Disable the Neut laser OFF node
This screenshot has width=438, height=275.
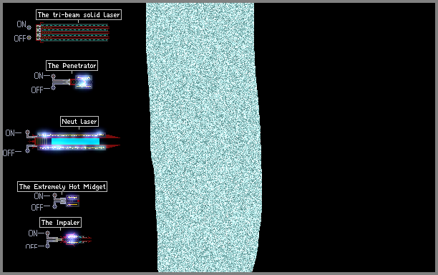coord(27,150)
